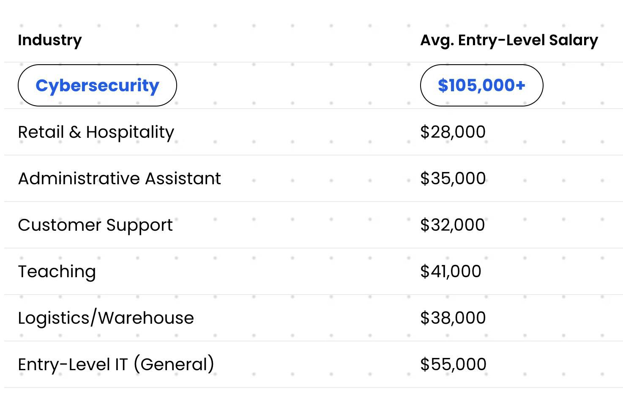Screen dimensions: 623x404
Task: Select the Retail & Hospitality row label
Action: [x=96, y=132]
